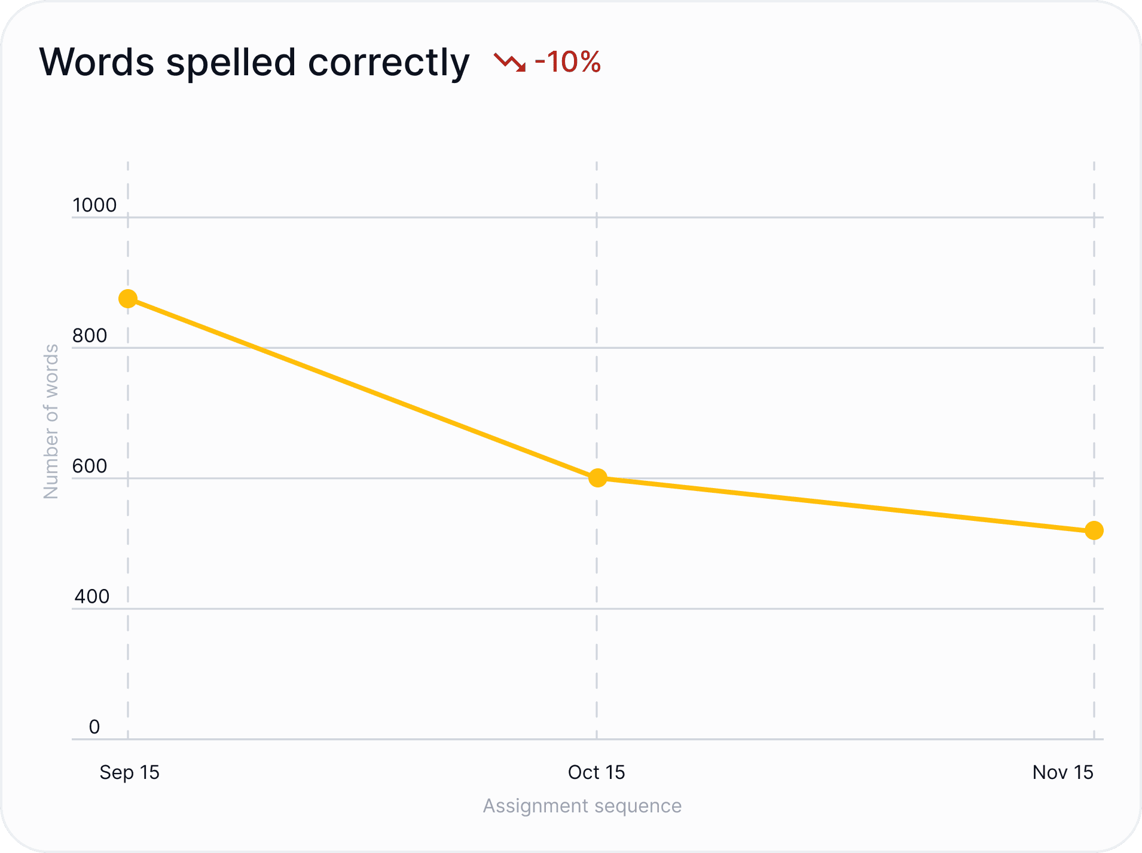Image resolution: width=1142 pixels, height=853 pixels.
Task: Click the Sep 15 axis label
Action: tap(129, 772)
